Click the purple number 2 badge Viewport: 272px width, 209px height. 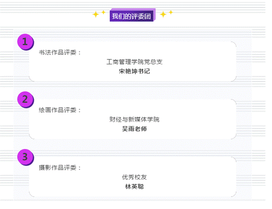pos(26,99)
